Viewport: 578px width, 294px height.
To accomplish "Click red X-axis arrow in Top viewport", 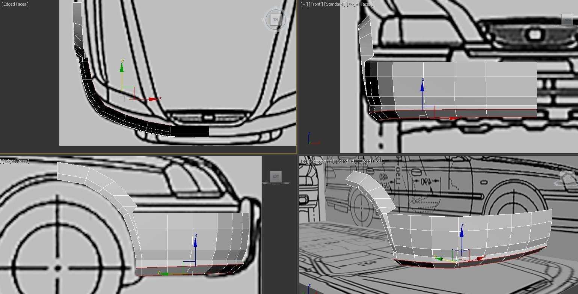I will [x=153, y=99].
